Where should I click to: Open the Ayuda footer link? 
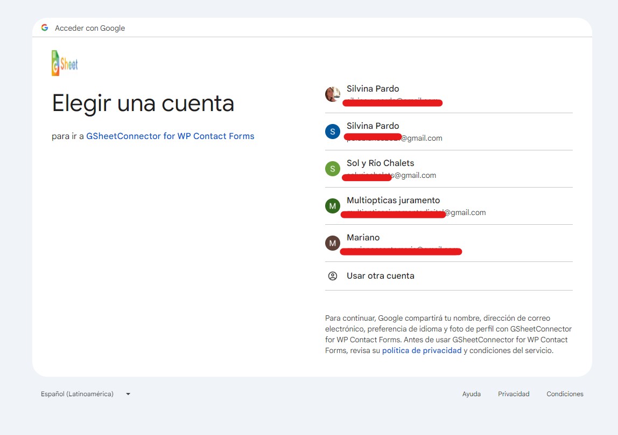coord(472,394)
